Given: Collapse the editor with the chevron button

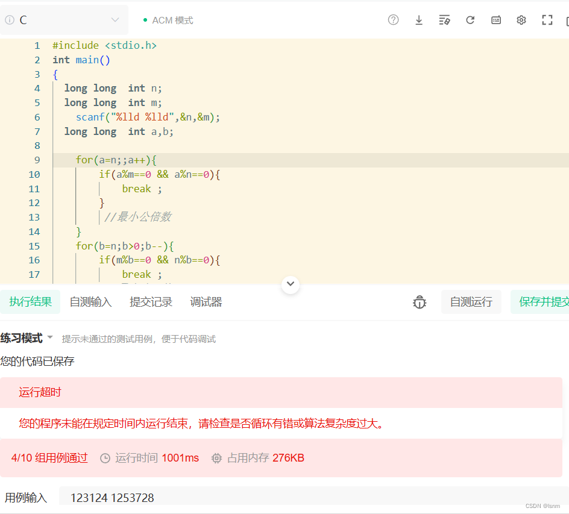Looking at the screenshot, I should tap(290, 284).
